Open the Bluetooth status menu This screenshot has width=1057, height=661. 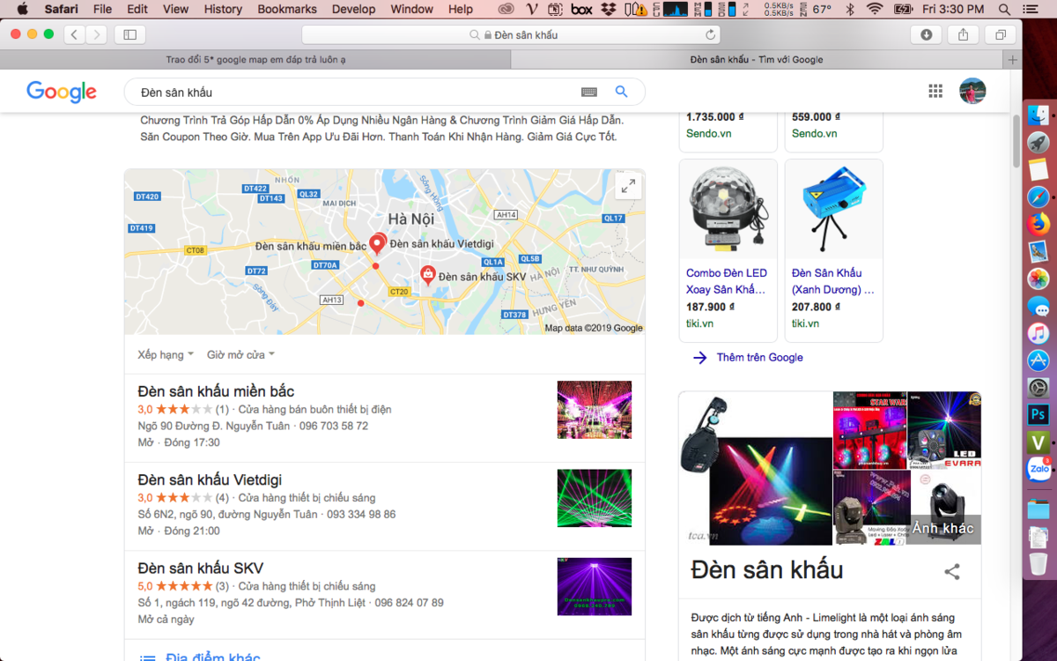click(x=850, y=9)
